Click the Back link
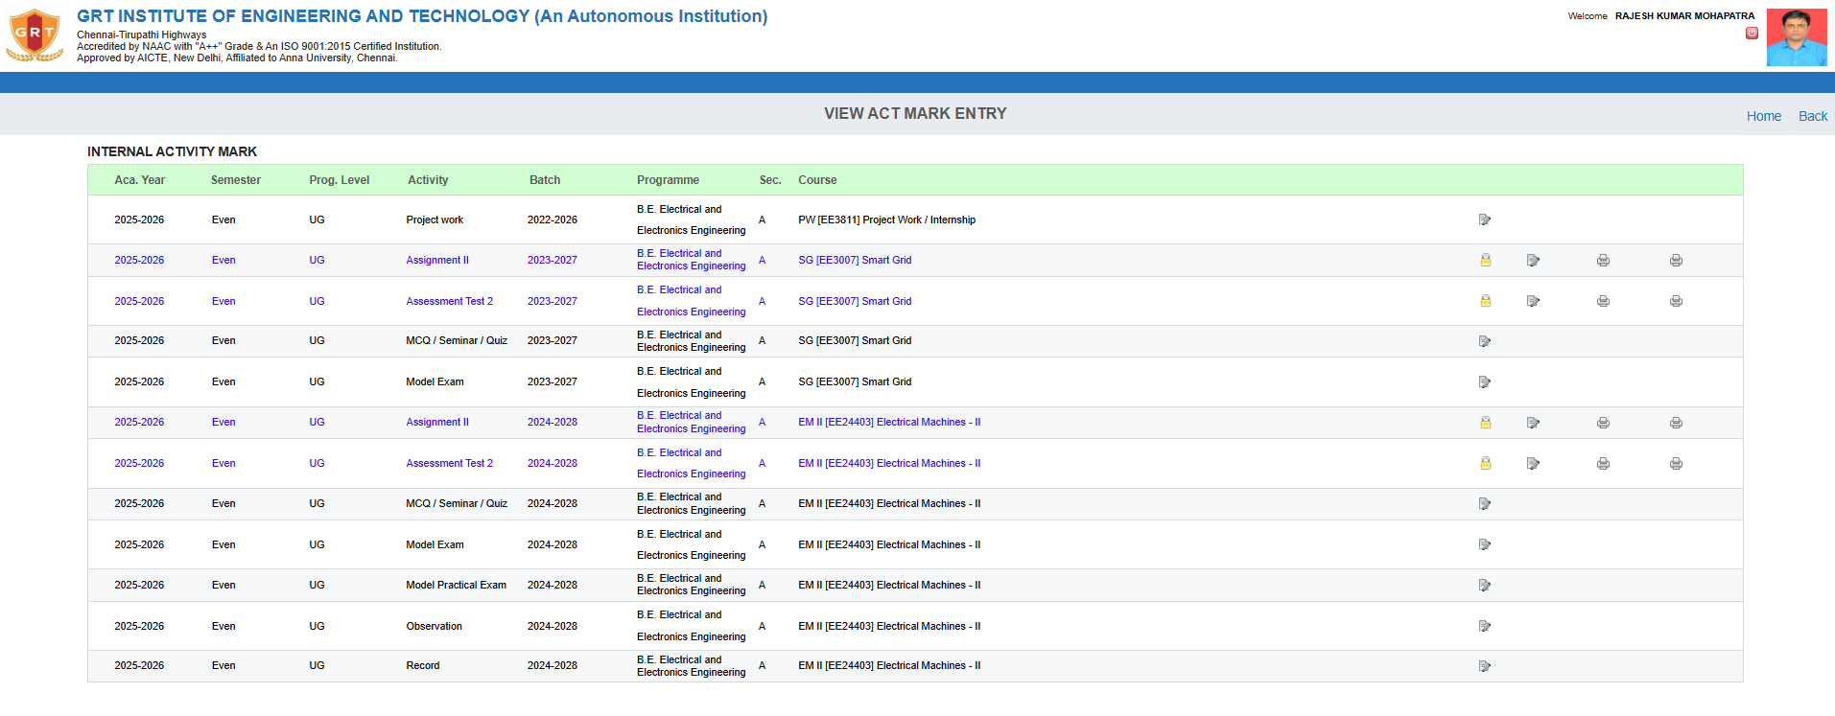This screenshot has height=716, width=1835. pyautogui.click(x=1812, y=116)
